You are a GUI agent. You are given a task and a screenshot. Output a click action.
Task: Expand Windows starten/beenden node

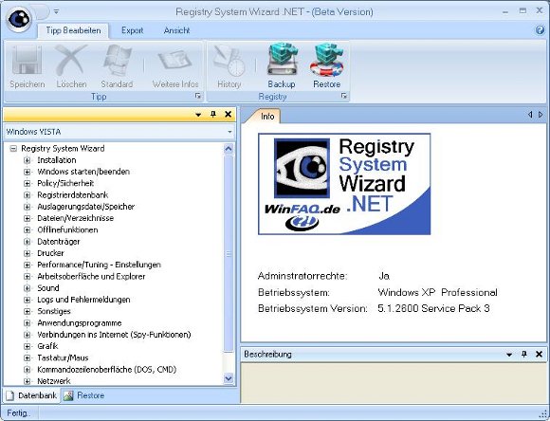pyautogui.click(x=27, y=172)
